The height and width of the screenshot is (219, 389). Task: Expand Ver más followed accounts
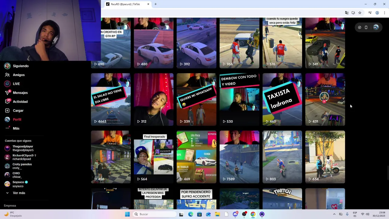tap(15, 193)
